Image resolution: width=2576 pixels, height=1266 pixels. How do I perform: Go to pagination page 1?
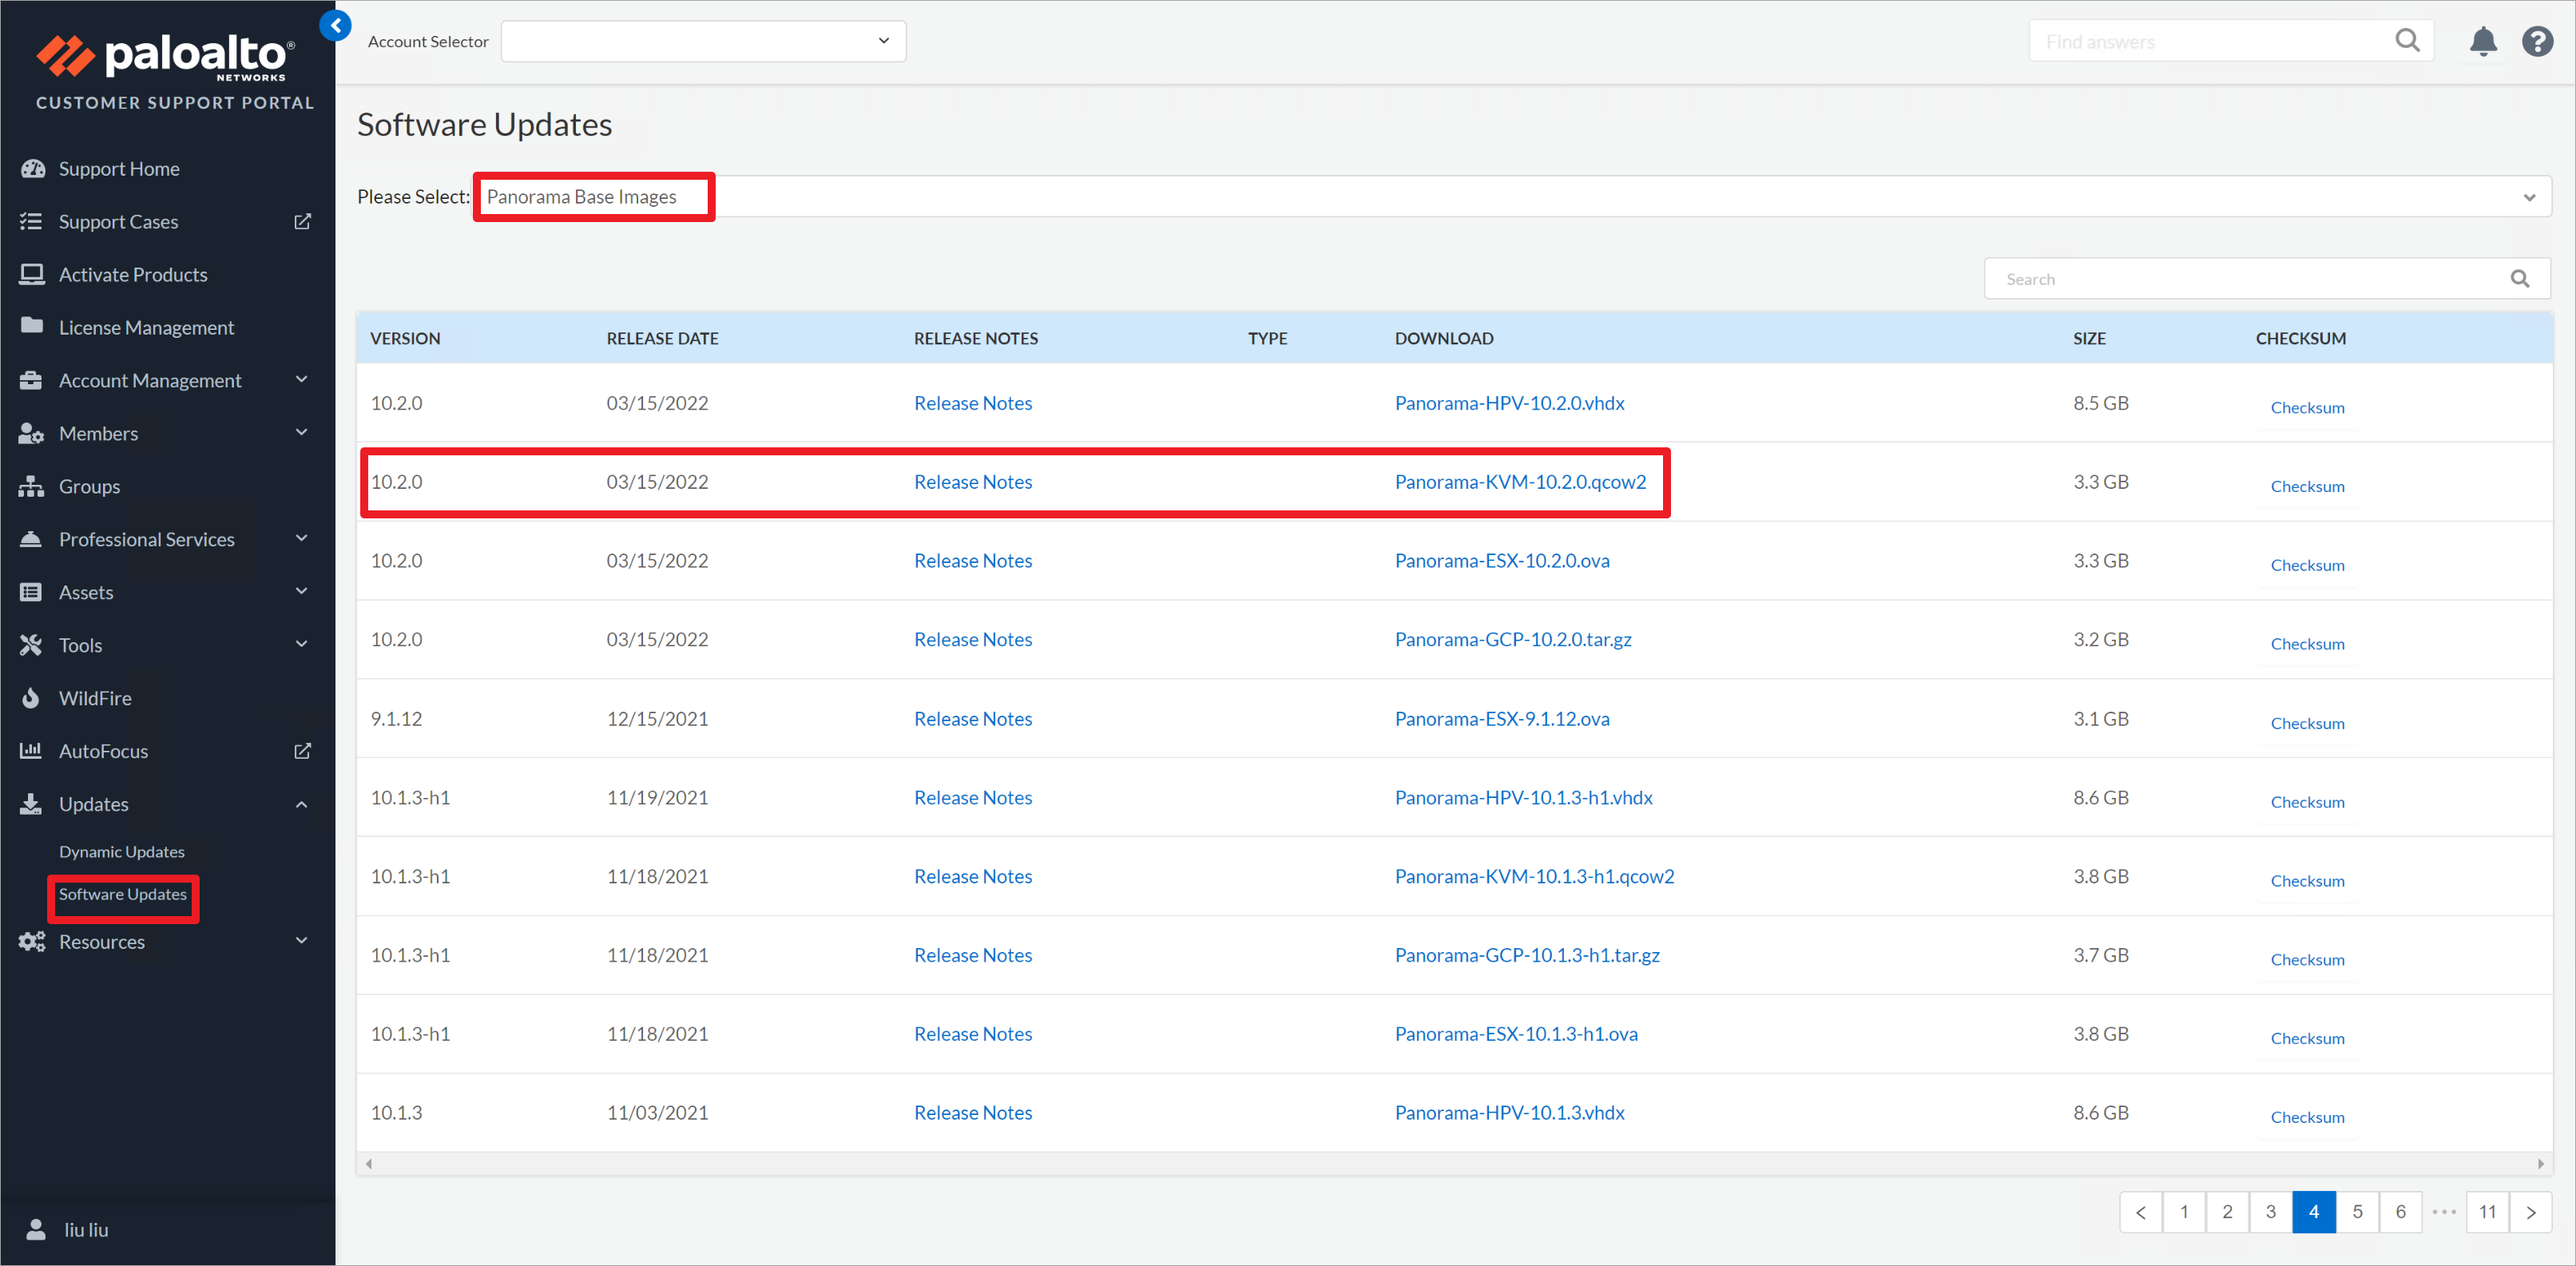click(x=2184, y=1212)
